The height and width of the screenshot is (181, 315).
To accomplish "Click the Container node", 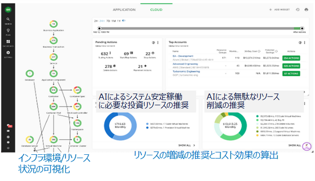I will click(x=53, y=90).
